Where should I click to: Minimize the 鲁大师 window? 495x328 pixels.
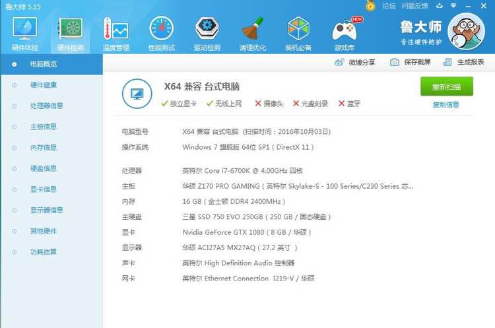click(468, 6)
